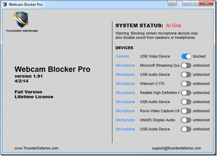The image size is (217, 156).
Task: Click the "unblocked" status in Realtek row
Action: coord(201,93)
